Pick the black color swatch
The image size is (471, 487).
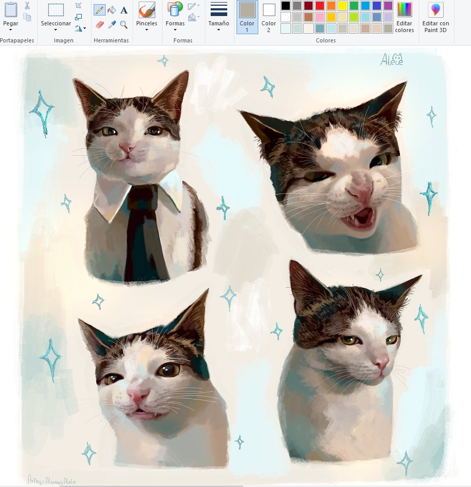286,6
